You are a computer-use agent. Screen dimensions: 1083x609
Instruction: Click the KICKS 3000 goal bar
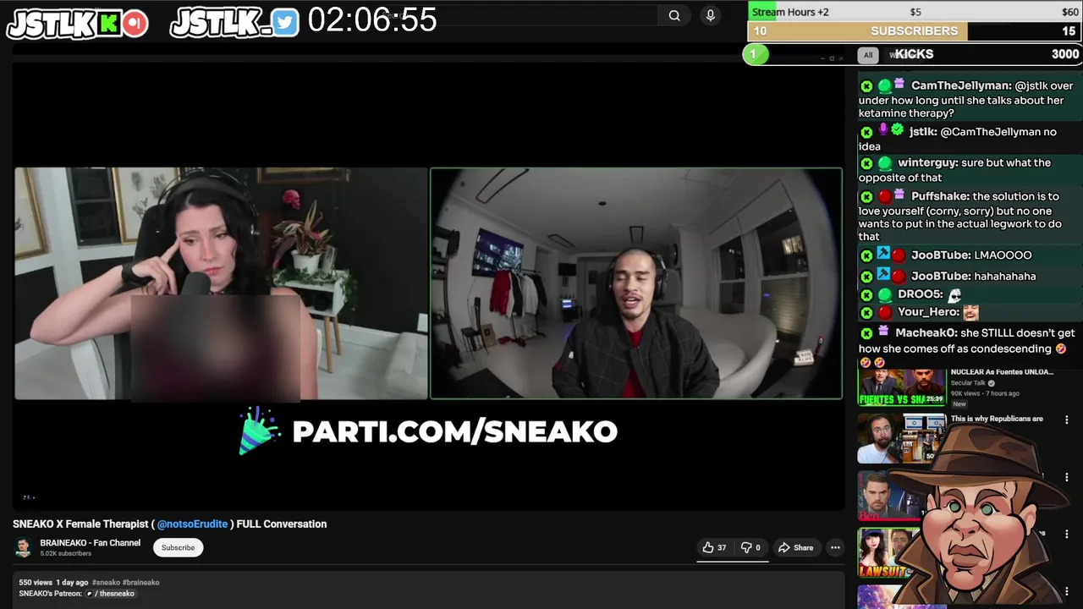click(x=913, y=54)
